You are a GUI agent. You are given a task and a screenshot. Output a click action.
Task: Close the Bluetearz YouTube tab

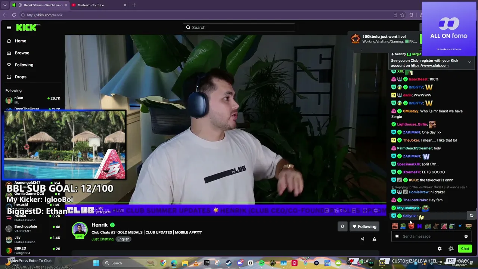tap(125, 5)
